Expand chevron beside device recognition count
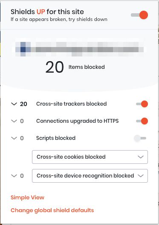Screen dimensions: 159x225 14,176
